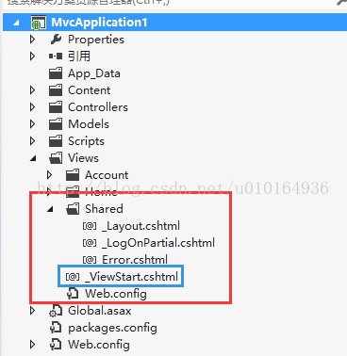Select the Properties item
Image resolution: width=347 pixels, height=356 pixels.
point(96,40)
